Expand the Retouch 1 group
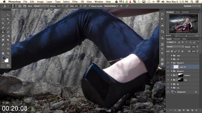 171,71
